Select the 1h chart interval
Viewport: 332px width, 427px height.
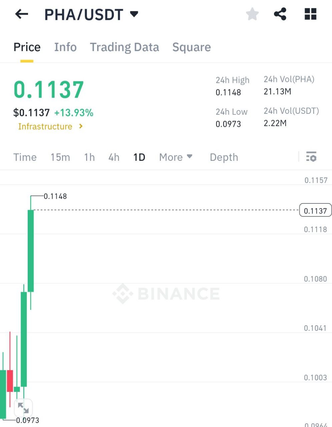pos(89,157)
